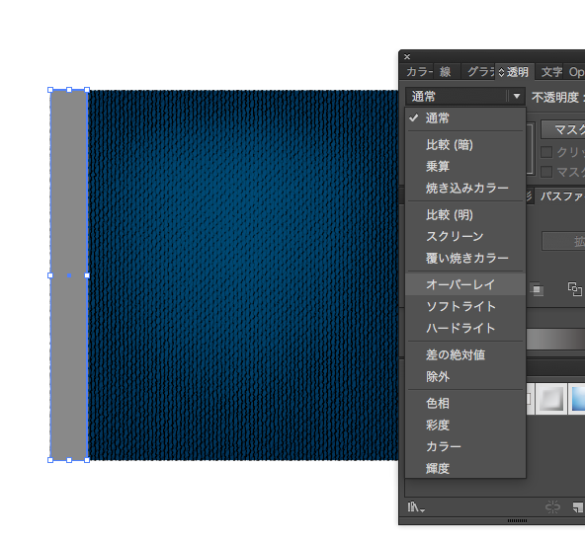The width and height of the screenshot is (585, 544).
Task: Open the グラデーション tab
Action: click(x=480, y=72)
